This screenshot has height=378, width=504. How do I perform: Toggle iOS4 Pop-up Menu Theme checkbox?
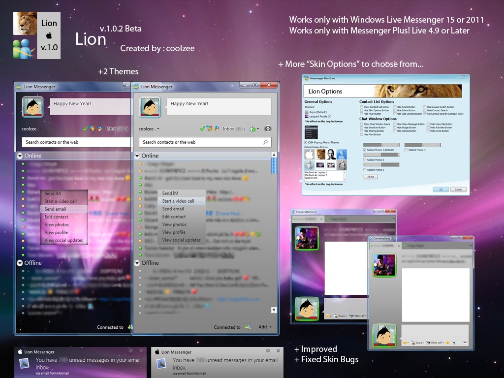pos(306,142)
